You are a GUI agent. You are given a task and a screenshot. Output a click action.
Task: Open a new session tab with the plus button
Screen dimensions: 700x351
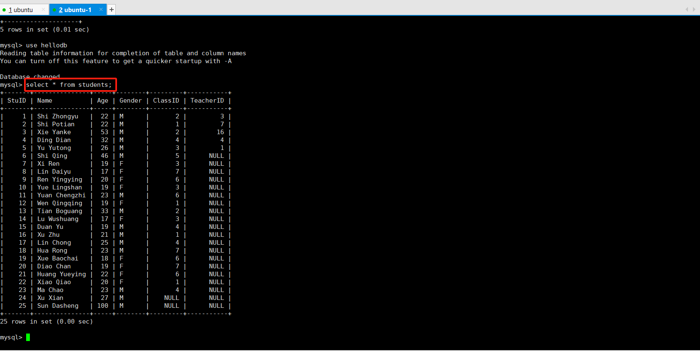[111, 10]
